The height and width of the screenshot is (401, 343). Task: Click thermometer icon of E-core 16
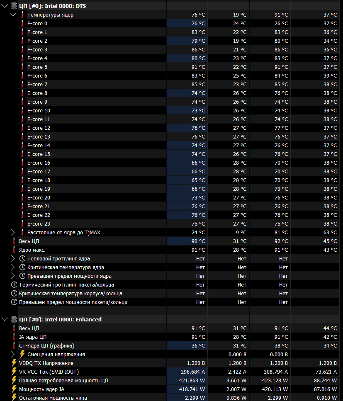[x=22, y=163]
